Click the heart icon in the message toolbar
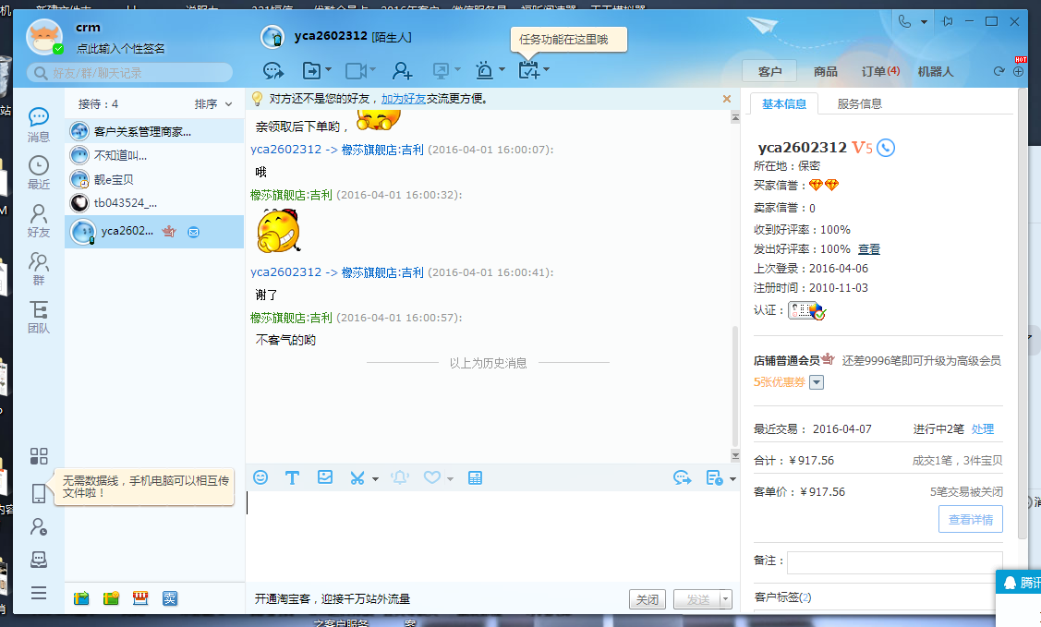1041x627 pixels. tap(432, 477)
